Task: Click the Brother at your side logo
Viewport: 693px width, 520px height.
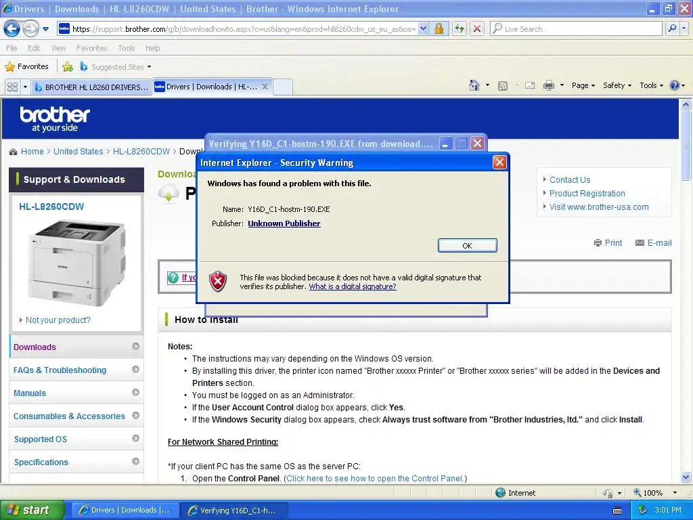Action: tap(55, 119)
